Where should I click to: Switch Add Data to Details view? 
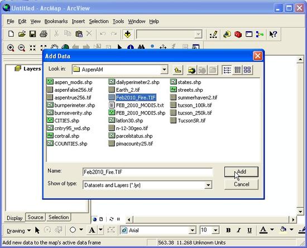tap(237, 70)
